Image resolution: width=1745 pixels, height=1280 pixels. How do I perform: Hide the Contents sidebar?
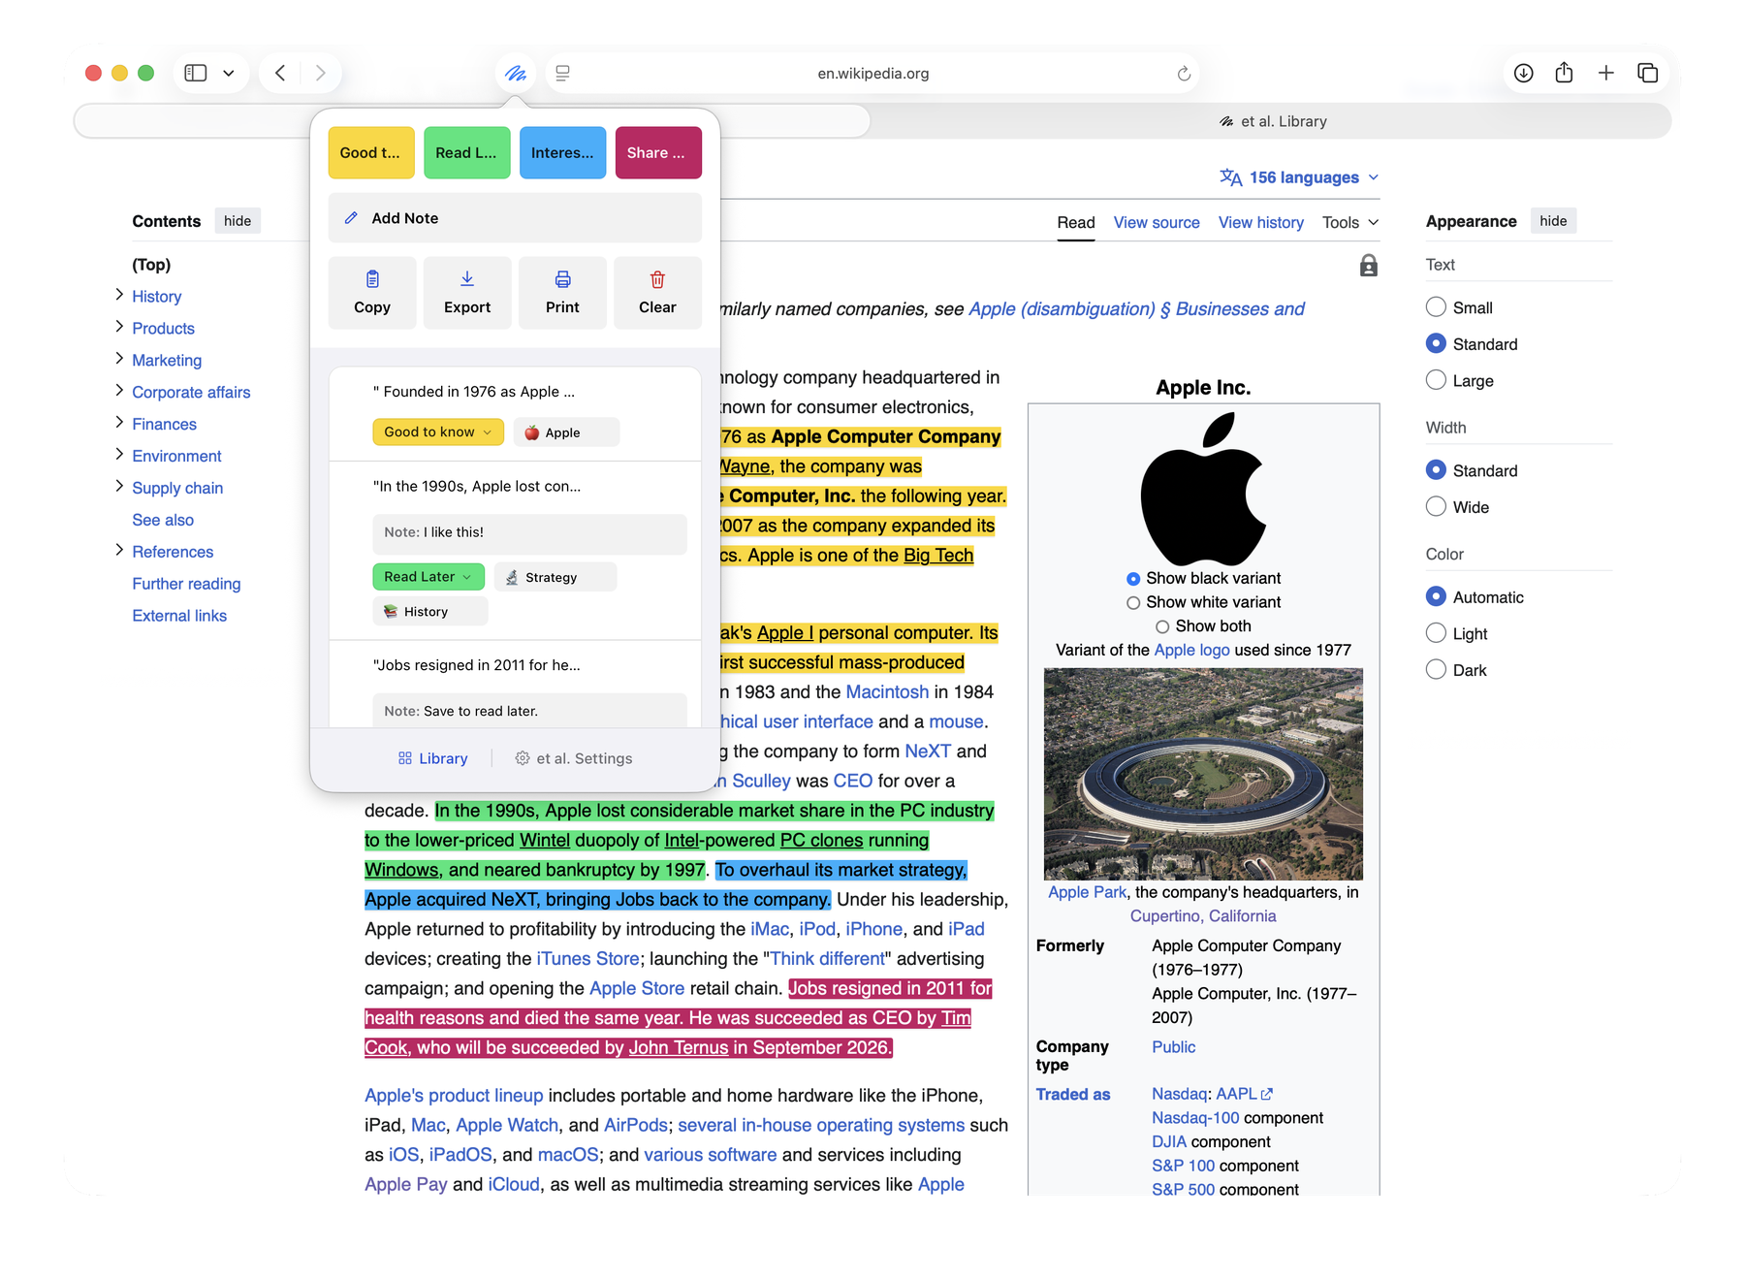click(238, 221)
